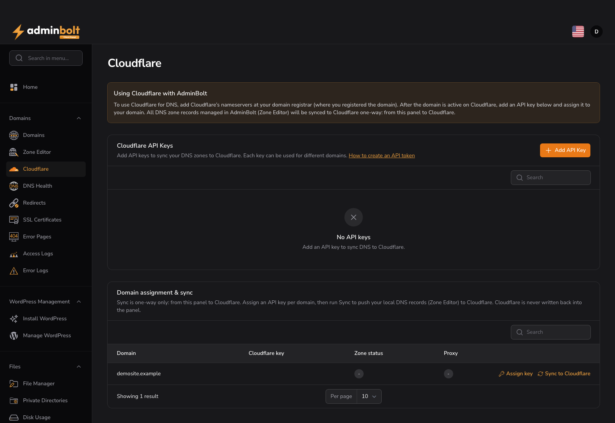The height and width of the screenshot is (423, 615).
Task: Click the Redirects link icon
Action: [14, 203]
